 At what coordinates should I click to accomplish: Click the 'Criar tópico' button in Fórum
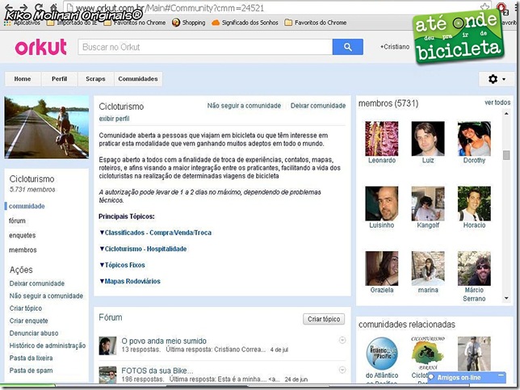click(324, 319)
